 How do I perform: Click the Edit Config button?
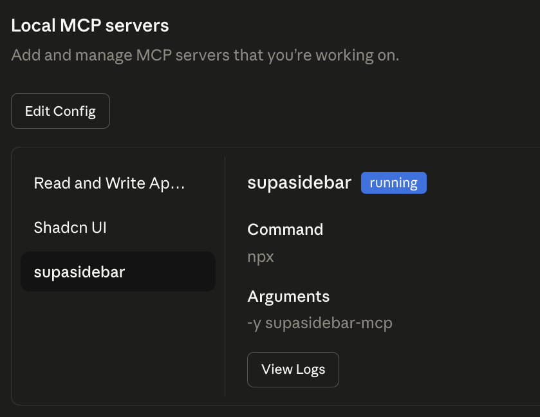tap(61, 111)
